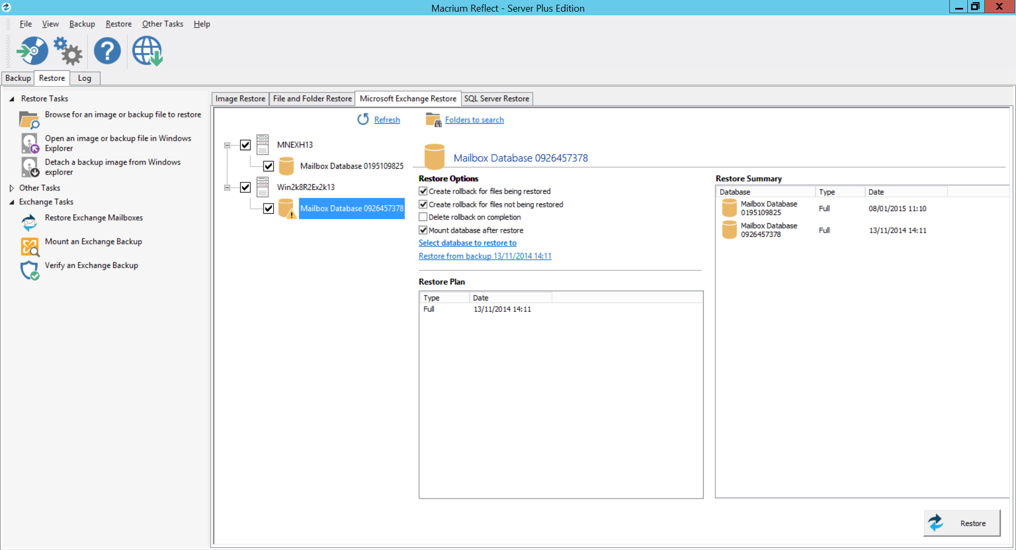Image resolution: width=1016 pixels, height=550 pixels.
Task: Toggle the MNEXH13 server checkbox
Action: (x=246, y=145)
